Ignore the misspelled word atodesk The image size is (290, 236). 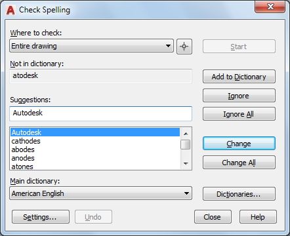(239, 96)
